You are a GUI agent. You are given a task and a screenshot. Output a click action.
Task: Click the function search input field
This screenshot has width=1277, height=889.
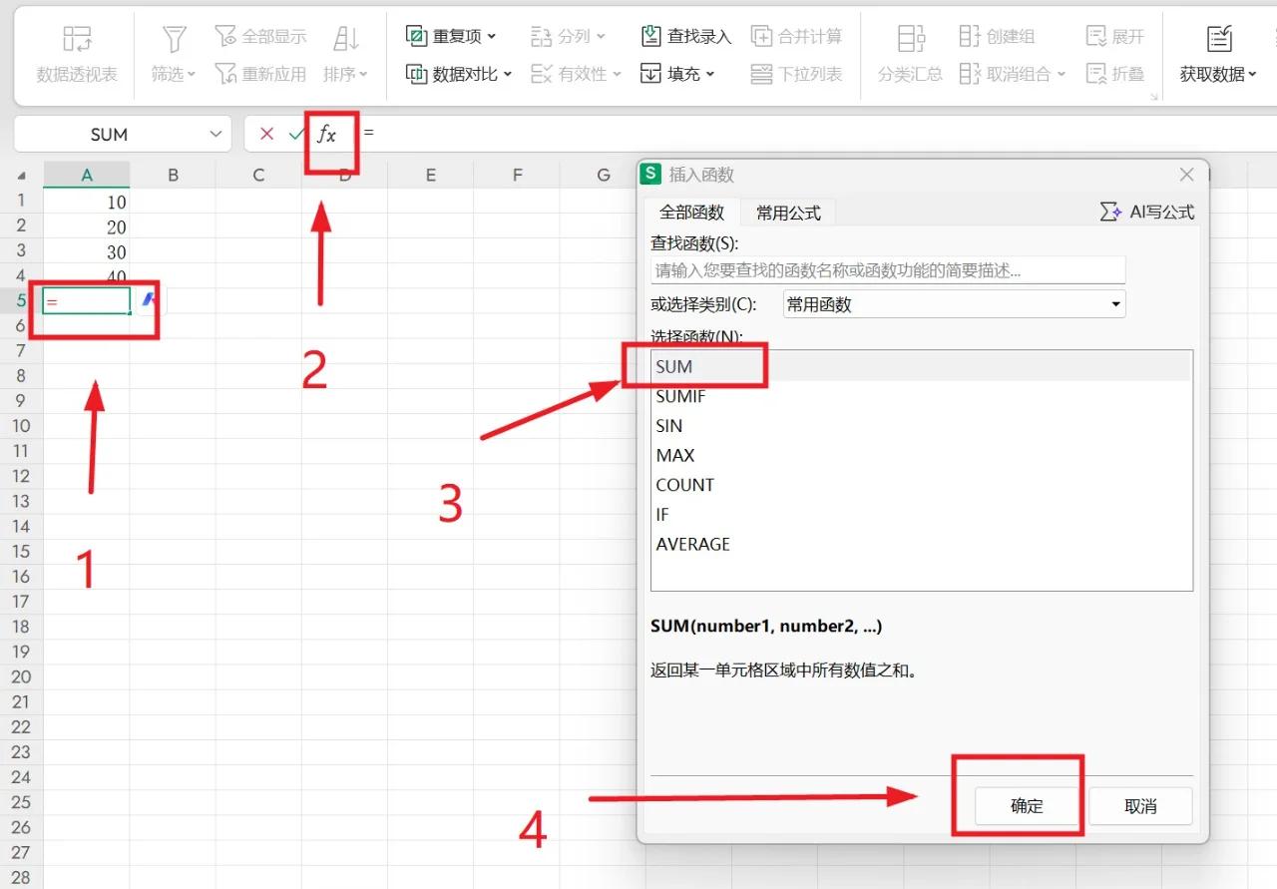pos(887,269)
